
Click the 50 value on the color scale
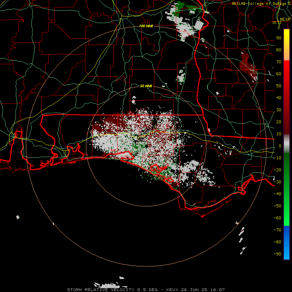click(279, 86)
